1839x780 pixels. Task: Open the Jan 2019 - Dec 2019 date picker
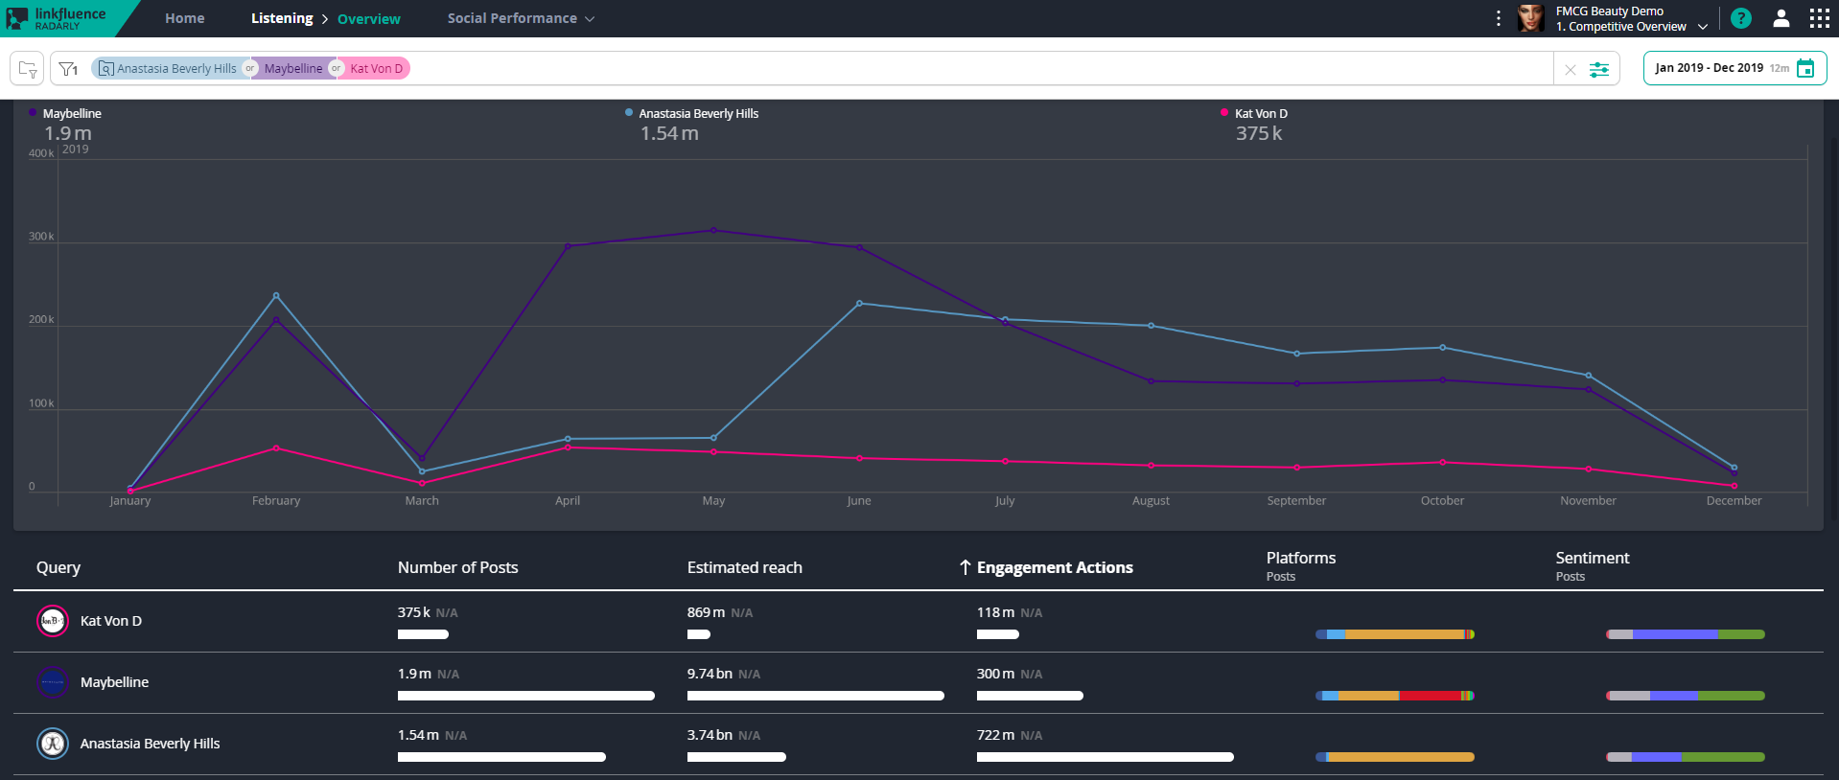[x=1734, y=68]
